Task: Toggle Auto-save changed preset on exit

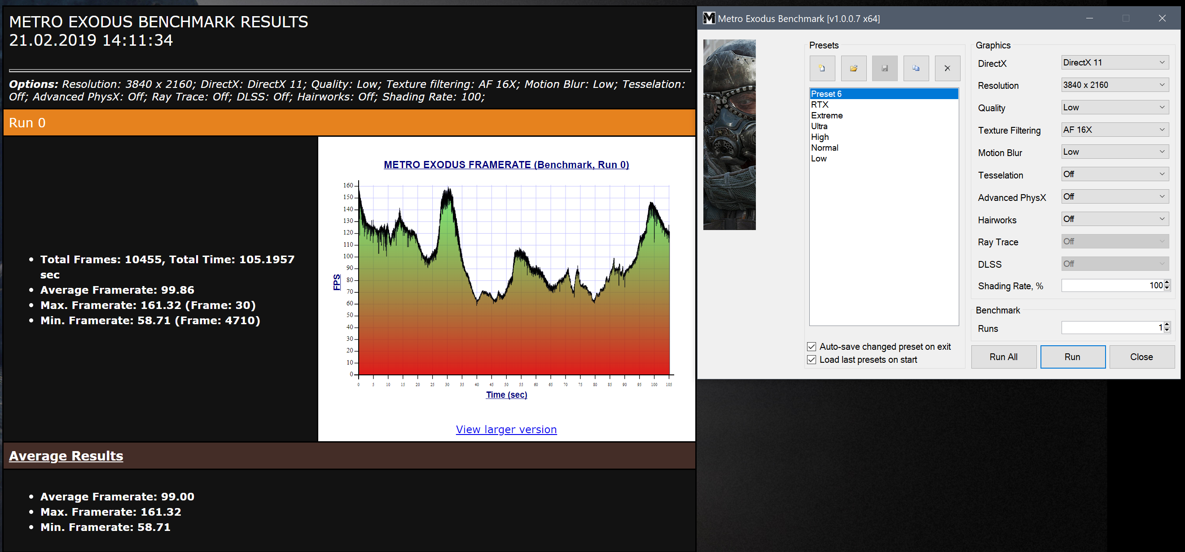Action: 812,347
